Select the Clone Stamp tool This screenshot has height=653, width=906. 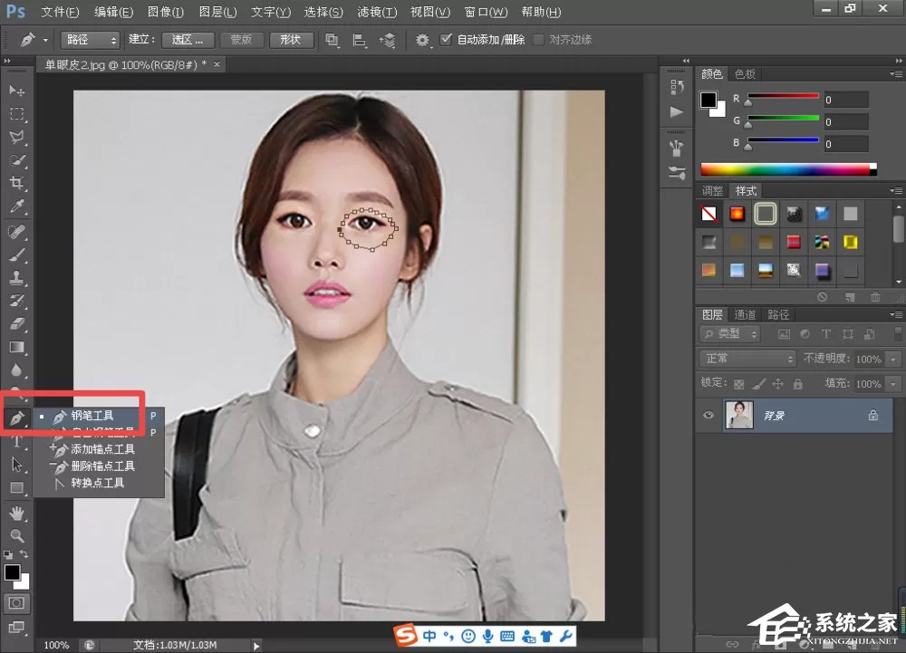[x=16, y=278]
